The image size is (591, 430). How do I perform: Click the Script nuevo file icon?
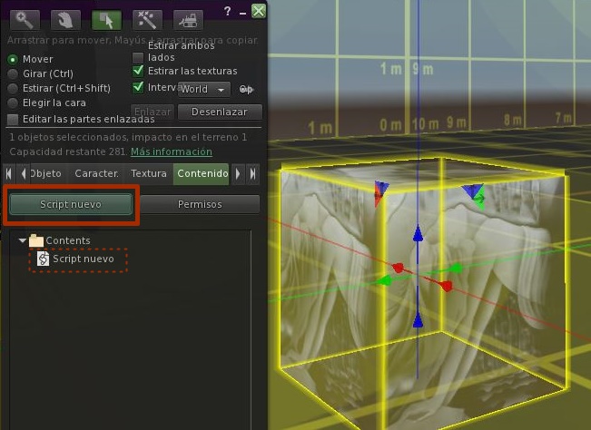[x=43, y=259]
